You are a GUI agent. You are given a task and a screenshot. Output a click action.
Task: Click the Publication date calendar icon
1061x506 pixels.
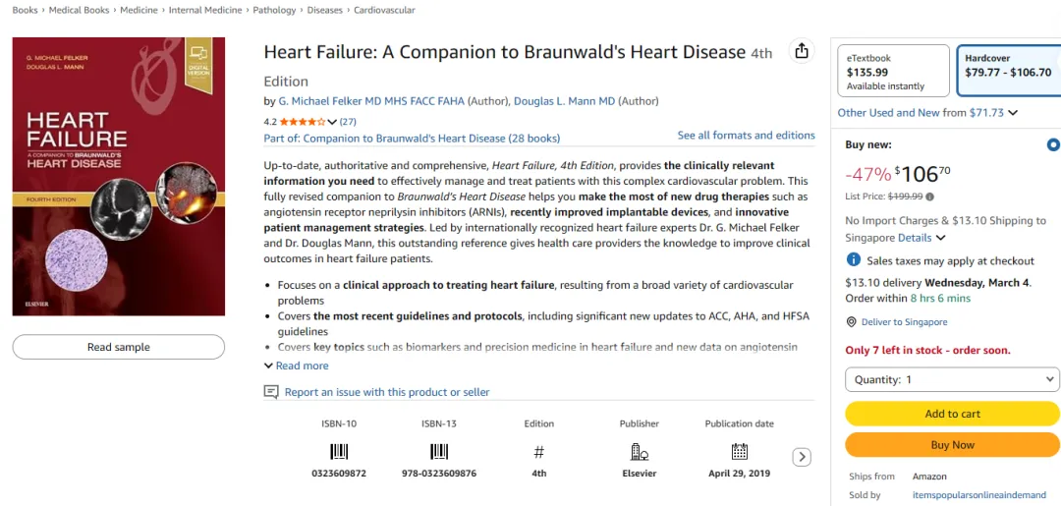(x=739, y=452)
